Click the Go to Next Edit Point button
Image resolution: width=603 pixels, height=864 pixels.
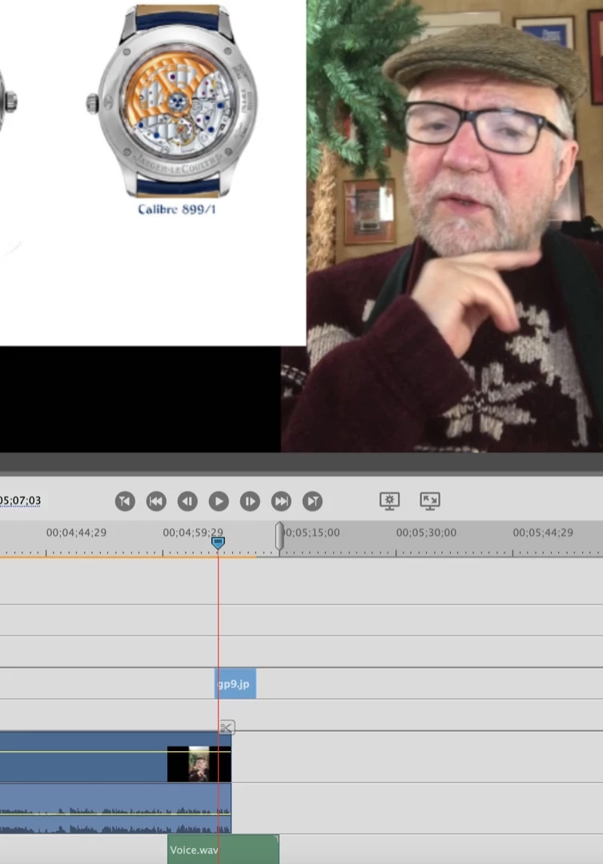(313, 502)
